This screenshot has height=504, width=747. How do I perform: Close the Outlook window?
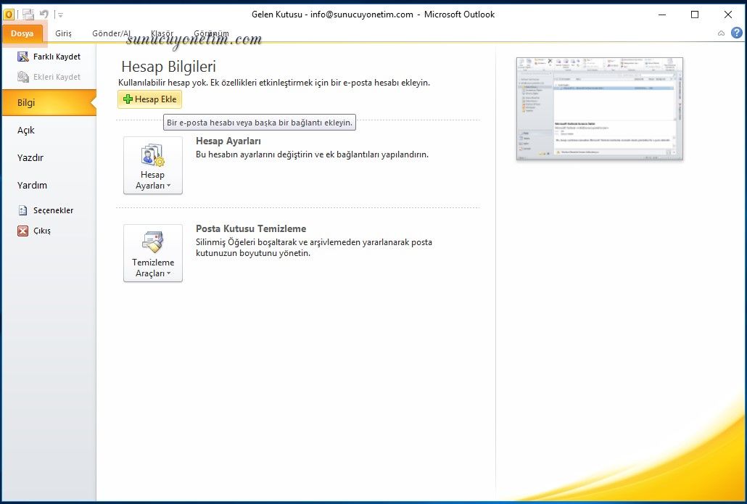pyautogui.click(x=728, y=15)
